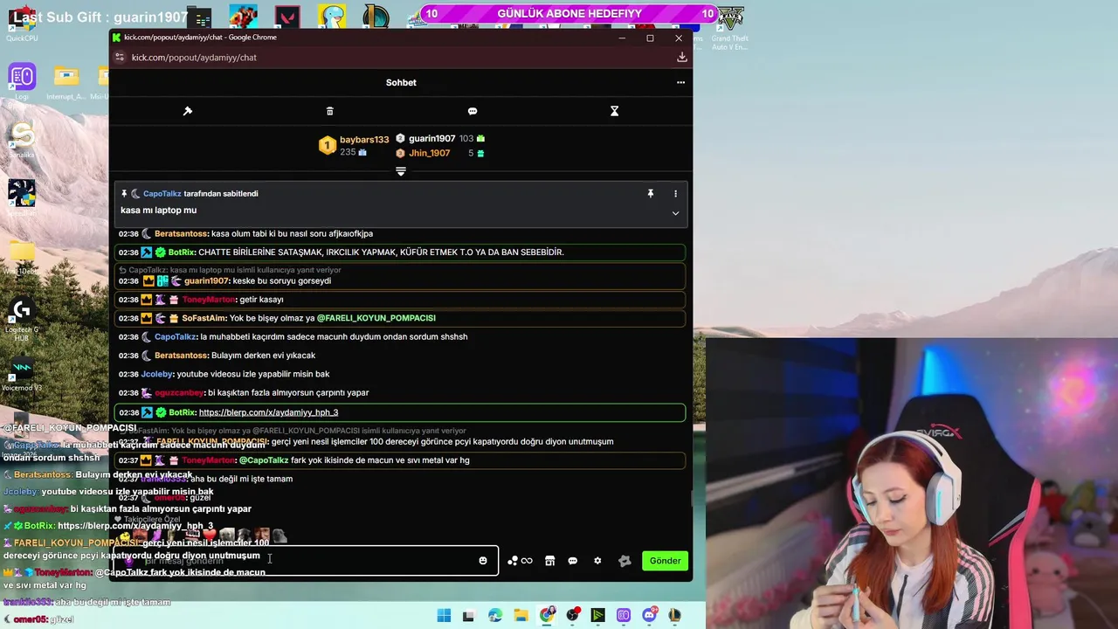Click the @CapoTalkz mention in ToneyMarton's message
The height and width of the screenshot is (629, 1118).
click(263, 460)
